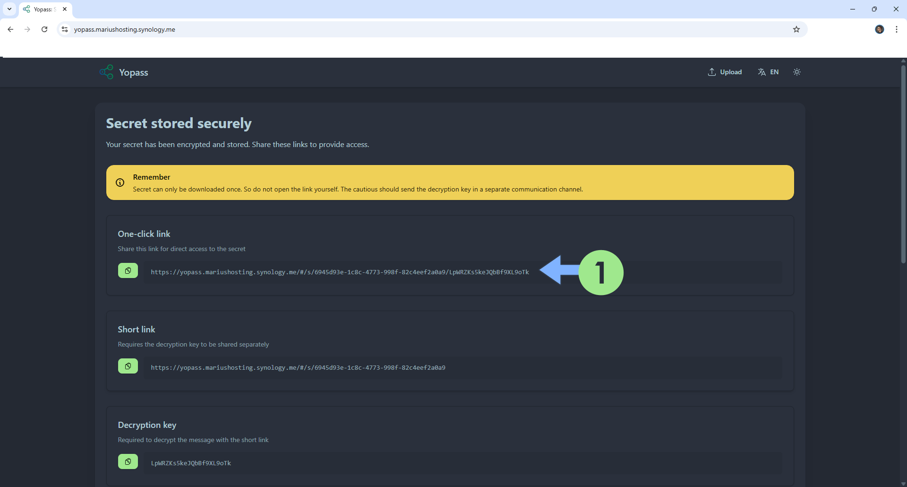Go back to the previous page
This screenshot has height=487, width=907.
coord(10,29)
